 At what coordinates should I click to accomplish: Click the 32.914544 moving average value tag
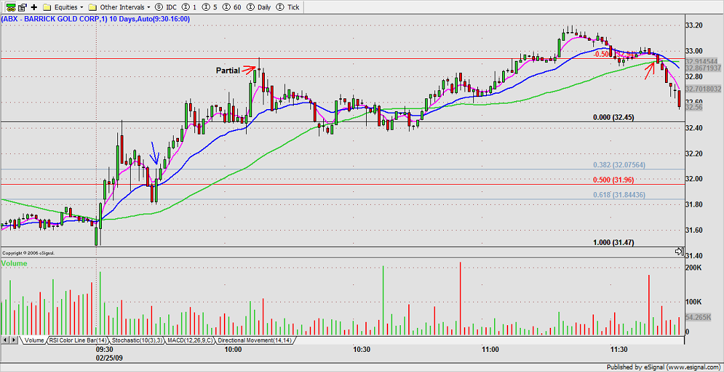click(x=701, y=62)
